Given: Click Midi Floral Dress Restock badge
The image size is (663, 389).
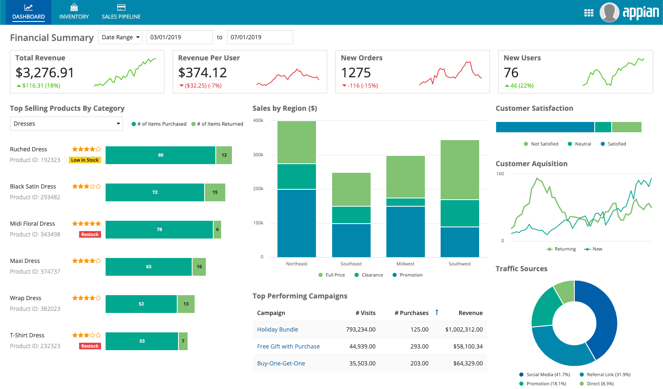Looking at the screenshot, I should point(90,234).
